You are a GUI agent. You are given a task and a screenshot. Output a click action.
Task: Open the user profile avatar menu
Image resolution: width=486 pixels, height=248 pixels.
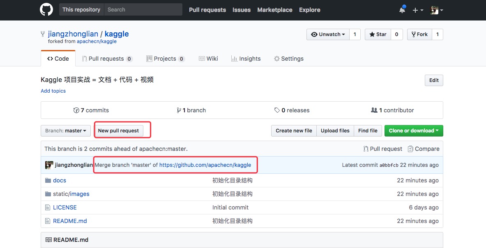(x=436, y=10)
